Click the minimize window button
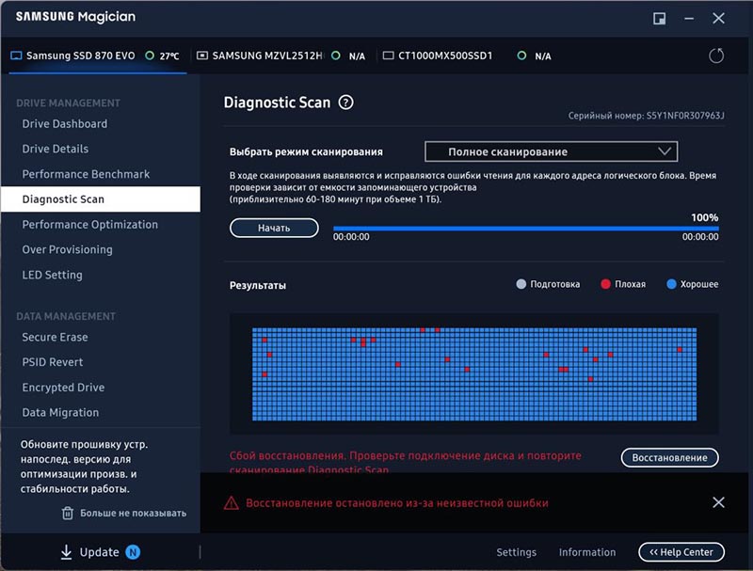 tap(689, 18)
